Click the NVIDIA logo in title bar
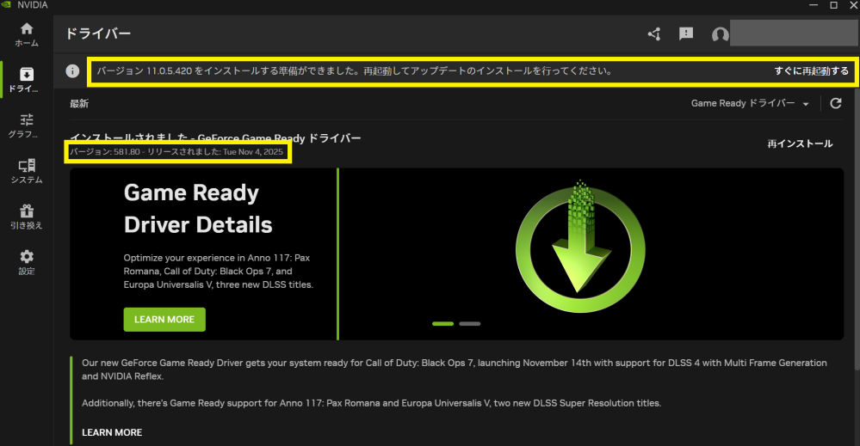Image resolution: width=860 pixels, height=446 pixels. pyautogui.click(x=6, y=5)
